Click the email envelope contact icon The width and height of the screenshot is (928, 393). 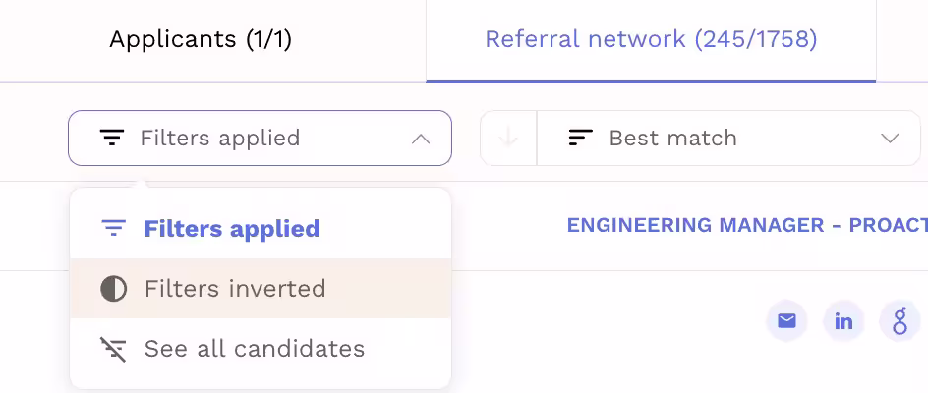tap(786, 321)
